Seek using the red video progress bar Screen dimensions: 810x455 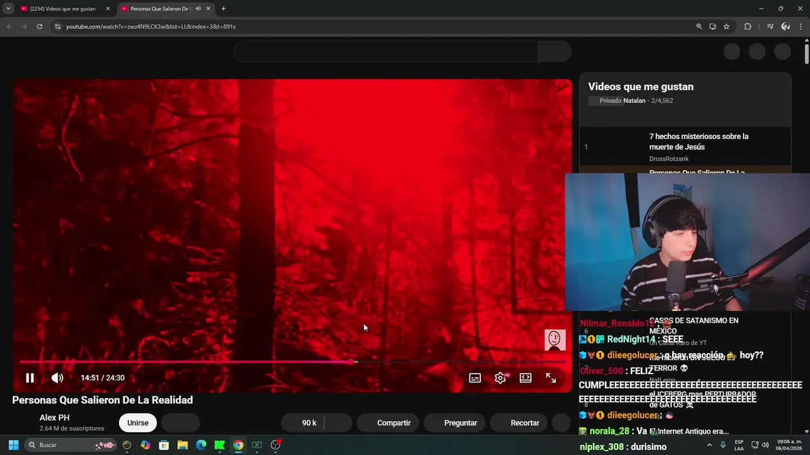(x=292, y=362)
